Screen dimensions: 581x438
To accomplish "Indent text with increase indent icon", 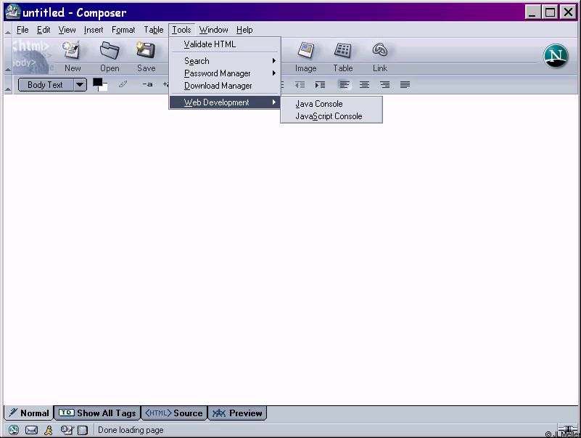I will pos(320,85).
